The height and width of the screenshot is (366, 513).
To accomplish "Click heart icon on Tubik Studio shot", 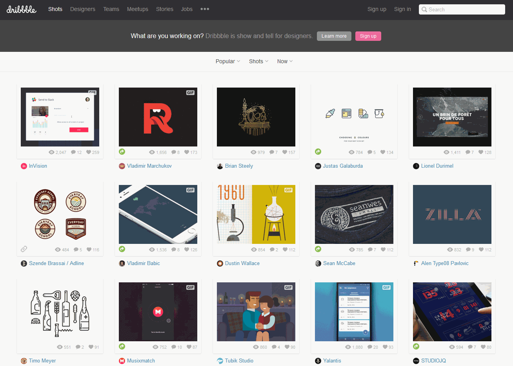I will (287, 347).
